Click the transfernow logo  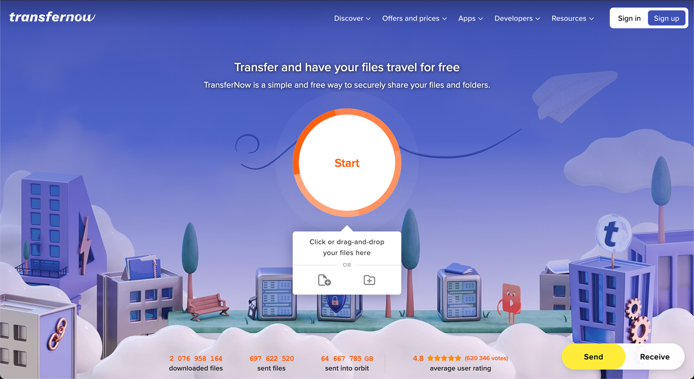(x=52, y=17)
